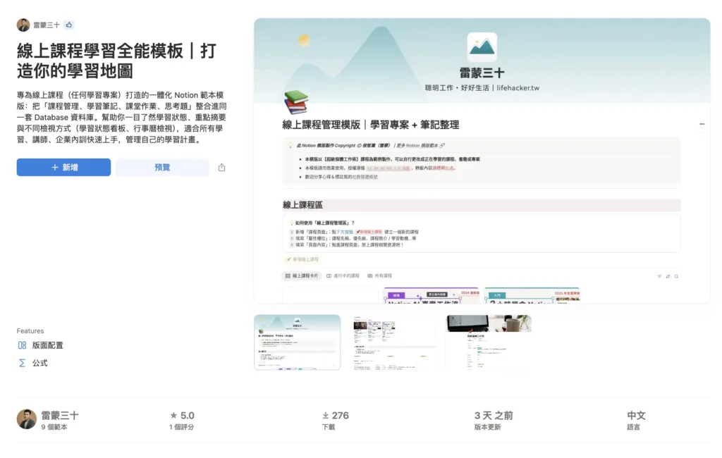Switch to the 線上課程卡片 view tab
The width and height of the screenshot is (722, 458).
301,276
